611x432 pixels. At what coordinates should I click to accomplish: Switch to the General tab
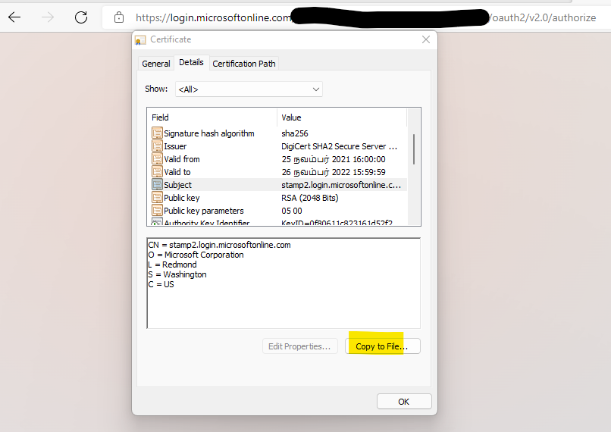point(156,64)
